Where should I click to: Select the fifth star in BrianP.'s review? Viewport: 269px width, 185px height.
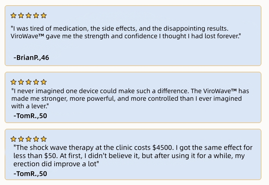click(x=44, y=15)
